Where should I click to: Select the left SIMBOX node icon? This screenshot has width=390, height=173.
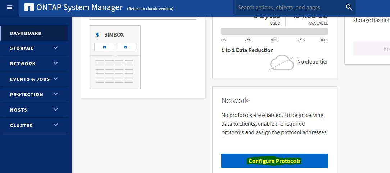[105, 47]
